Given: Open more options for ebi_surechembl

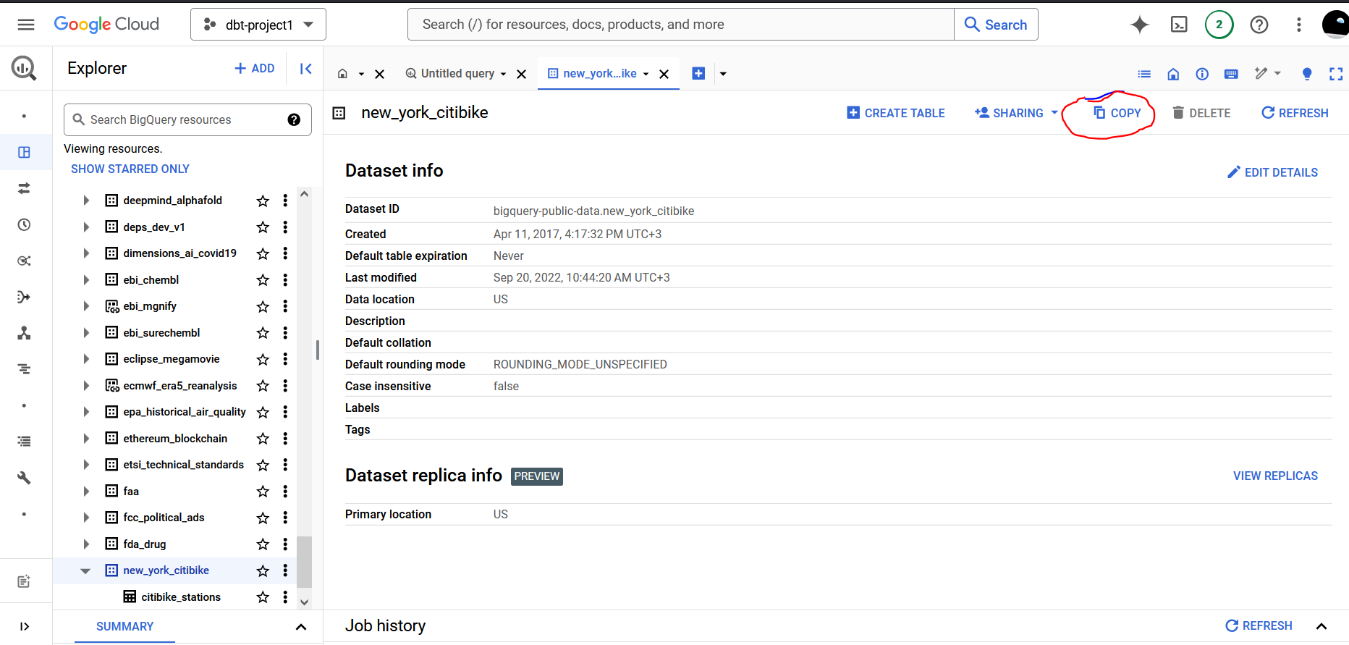Looking at the screenshot, I should (285, 333).
